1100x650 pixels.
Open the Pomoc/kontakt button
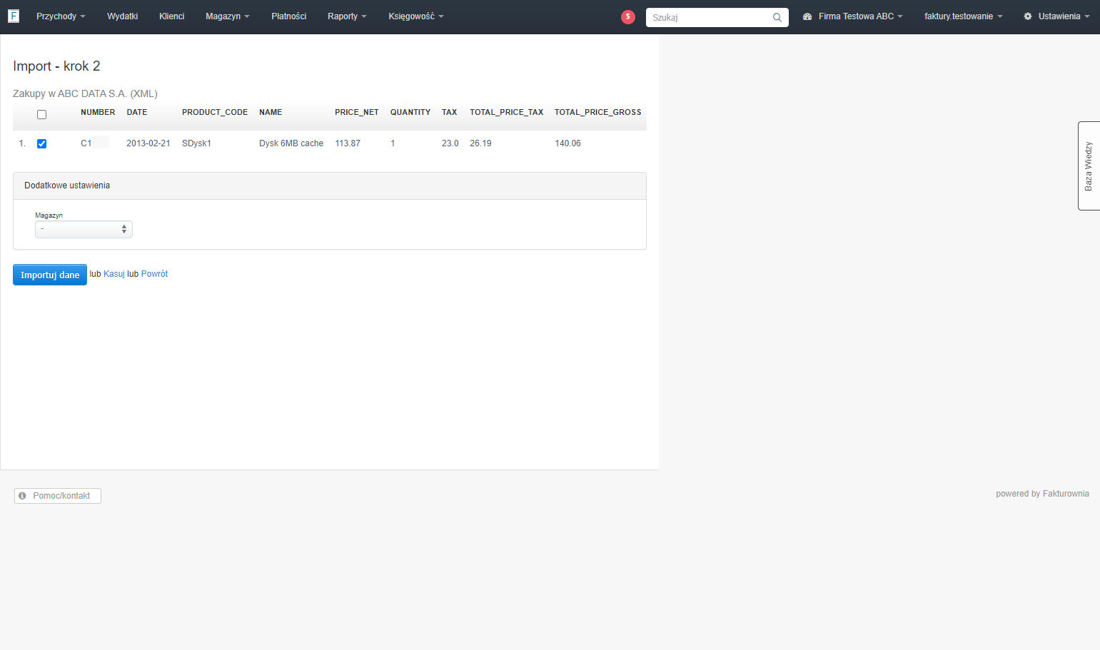tap(58, 496)
